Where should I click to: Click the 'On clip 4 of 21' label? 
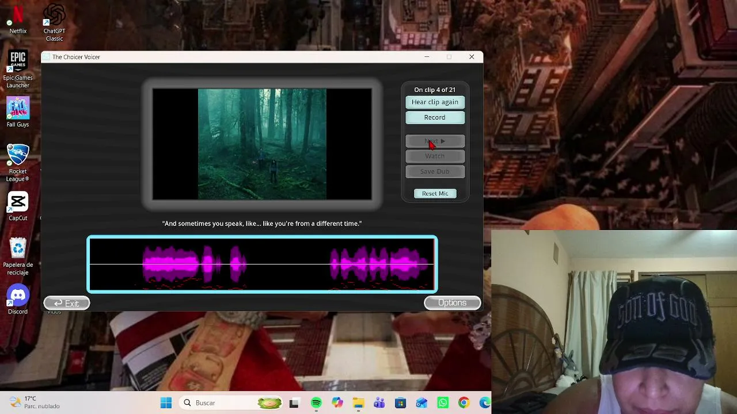pos(435,90)
